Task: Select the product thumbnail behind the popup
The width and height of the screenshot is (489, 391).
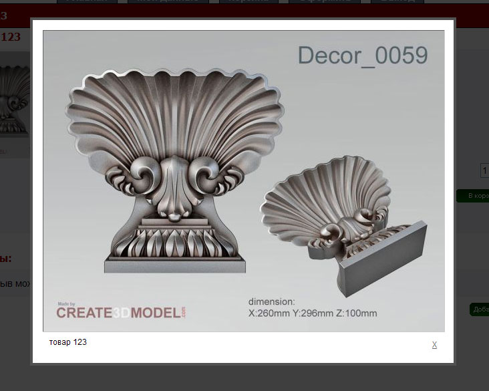Action: 15,100
